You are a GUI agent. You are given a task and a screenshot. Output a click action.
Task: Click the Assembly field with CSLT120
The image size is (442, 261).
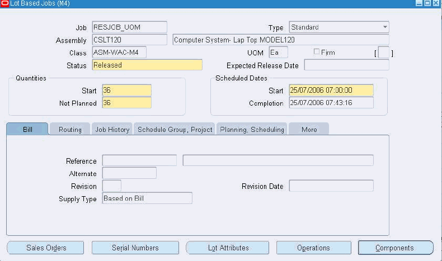[x=130, y=40]
